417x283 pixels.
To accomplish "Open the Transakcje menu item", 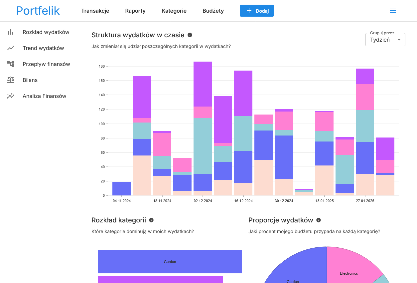I will [95, 11].
